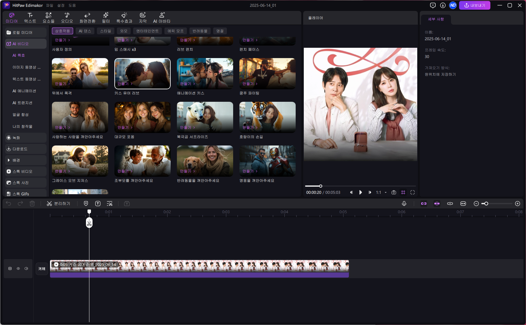
Task: Toggle the grid overlay in player
Action: click(403, 192)
